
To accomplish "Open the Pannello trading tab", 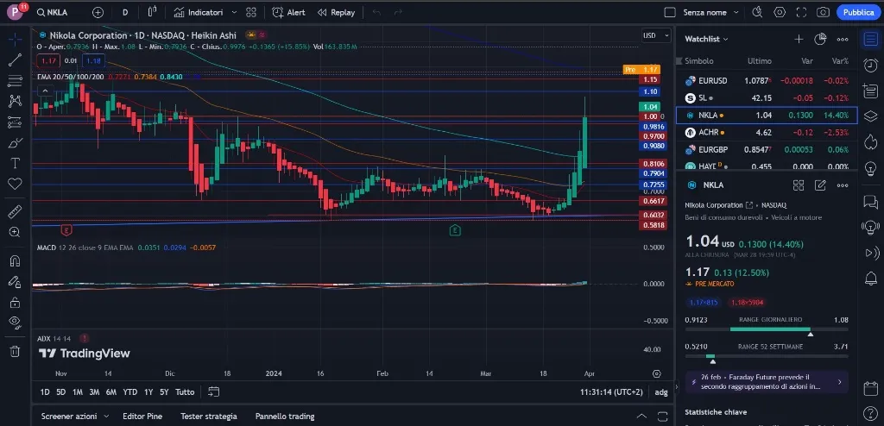I will (285, 416).
